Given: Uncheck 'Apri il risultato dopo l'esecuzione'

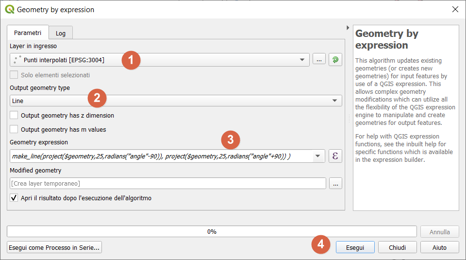Looking at the screenshot, I should click(14, 198).
